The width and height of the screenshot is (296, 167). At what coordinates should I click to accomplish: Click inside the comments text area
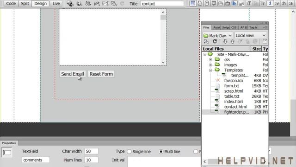110,37
